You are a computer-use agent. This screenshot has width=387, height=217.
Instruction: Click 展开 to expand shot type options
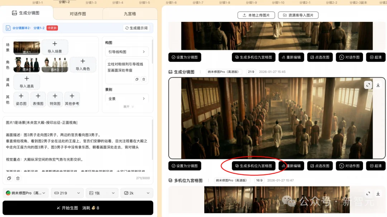(128, 106)
